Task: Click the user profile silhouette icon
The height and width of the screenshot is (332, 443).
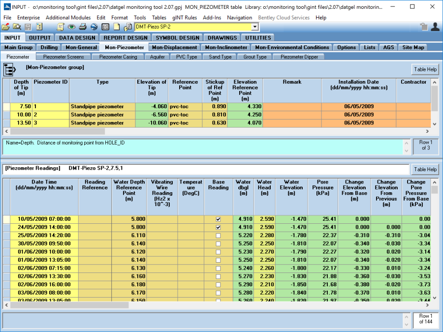Action: 435,27
